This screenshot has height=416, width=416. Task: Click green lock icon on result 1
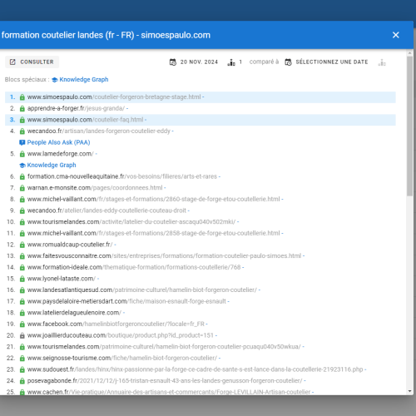(22, 97)
